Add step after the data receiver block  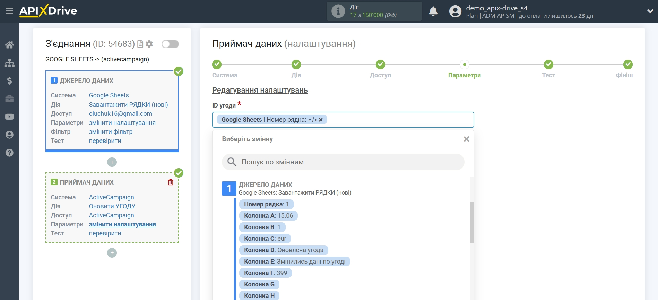click(112, 253)
